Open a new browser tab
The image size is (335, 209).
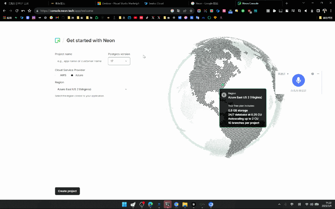pyautogui.click(x=287, y=3)
